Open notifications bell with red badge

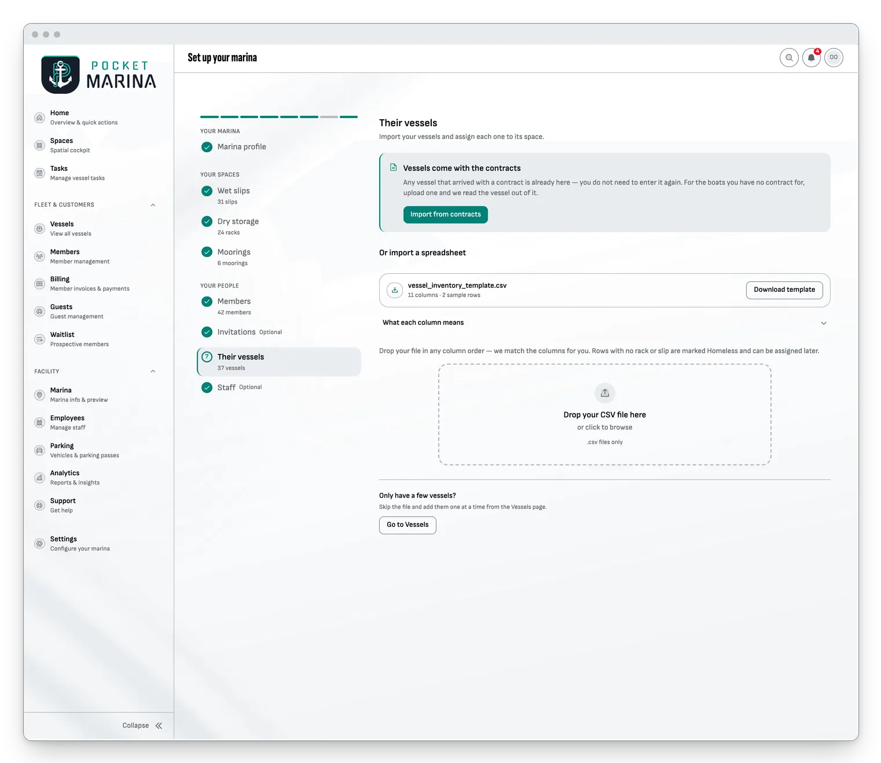pyautogui.click(x=812, y=57)
